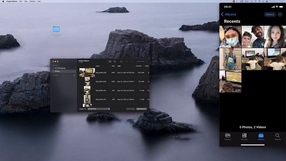Open the boy with backpack photo
286x161 pixels.
(230, 59)
